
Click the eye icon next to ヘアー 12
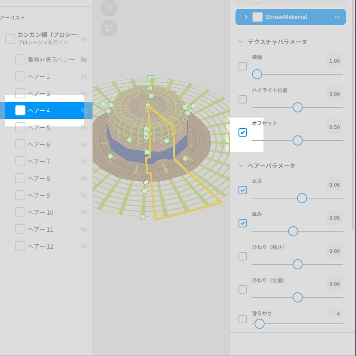click(84, 246)
